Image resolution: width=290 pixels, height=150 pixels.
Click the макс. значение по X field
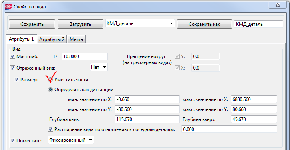[254, 99]
